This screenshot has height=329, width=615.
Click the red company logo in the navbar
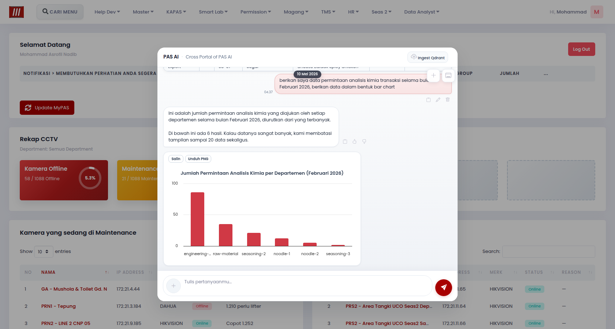pos(16,12)
